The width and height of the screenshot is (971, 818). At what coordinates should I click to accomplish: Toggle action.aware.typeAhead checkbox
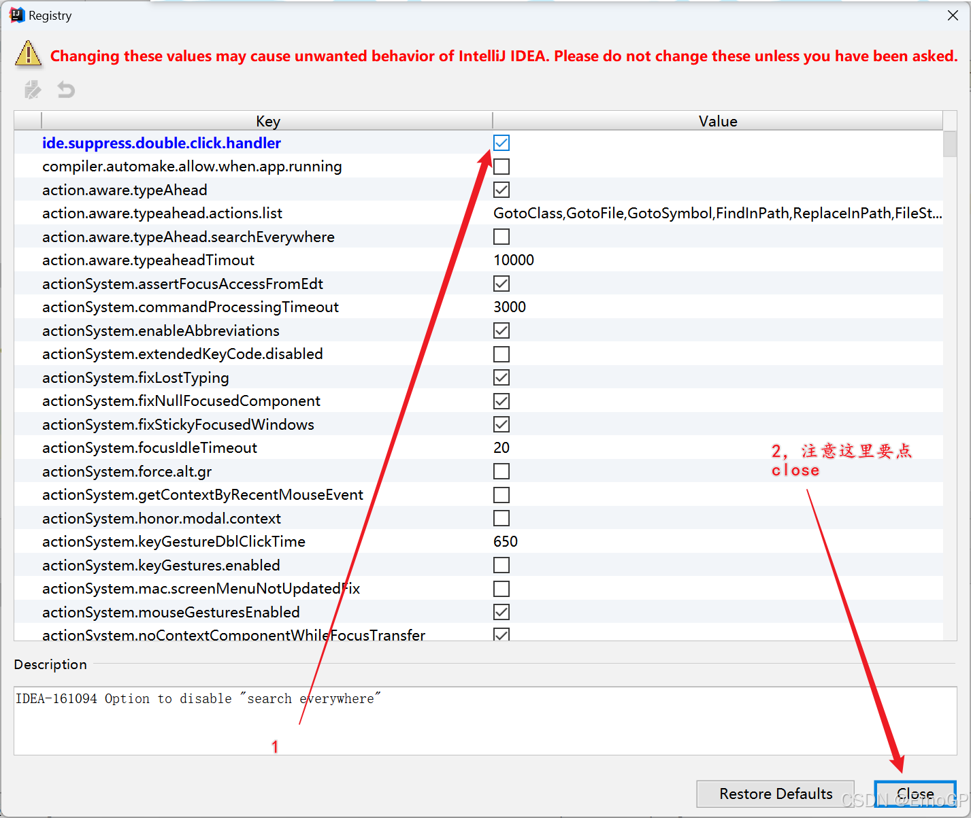click(x=501, y=190)
